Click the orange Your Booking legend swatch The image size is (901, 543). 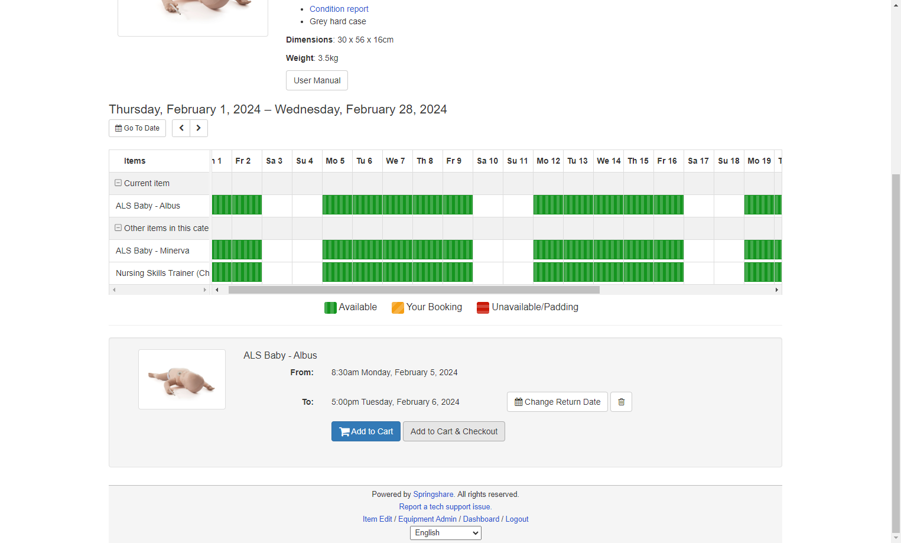pyautogui.click(x=398, y=308)
